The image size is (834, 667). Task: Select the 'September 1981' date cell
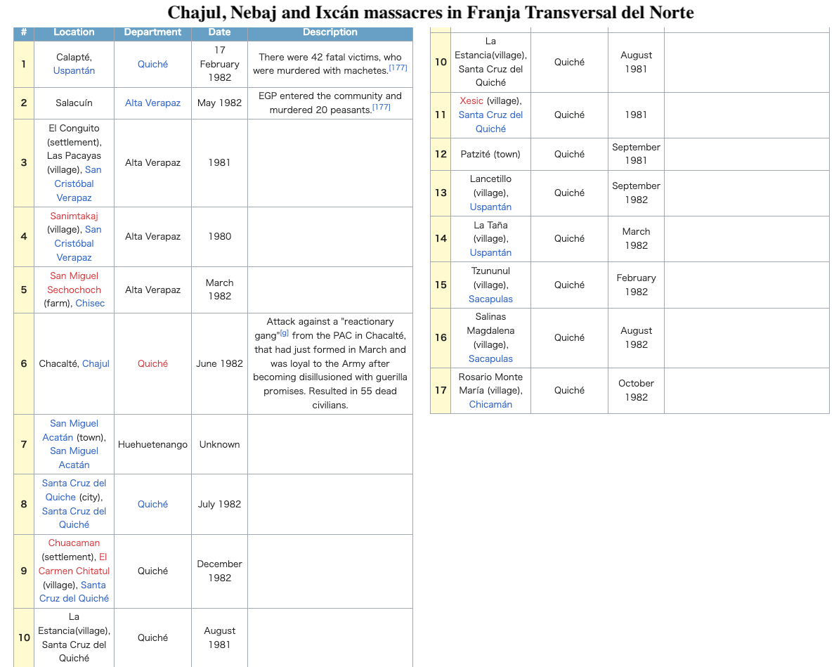click(636, 154)
